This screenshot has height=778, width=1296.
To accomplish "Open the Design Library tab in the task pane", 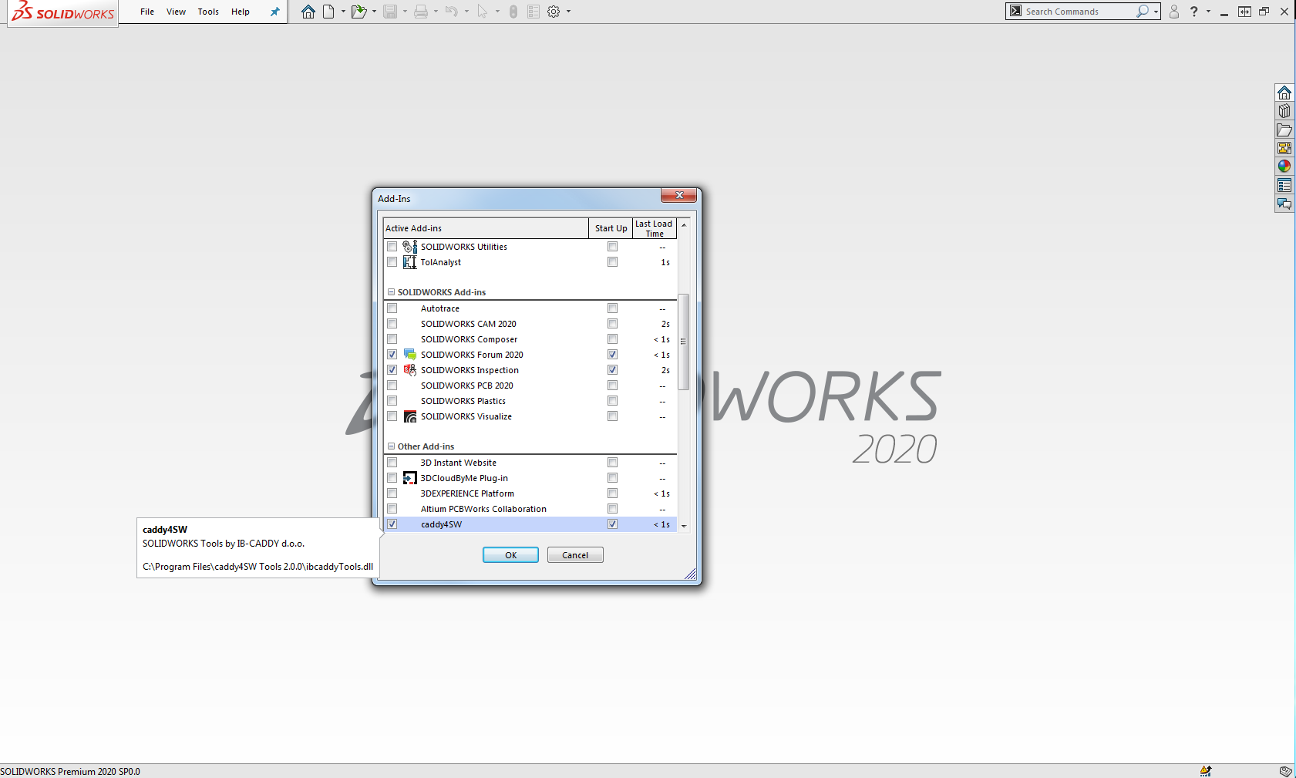I will 1284,111.
